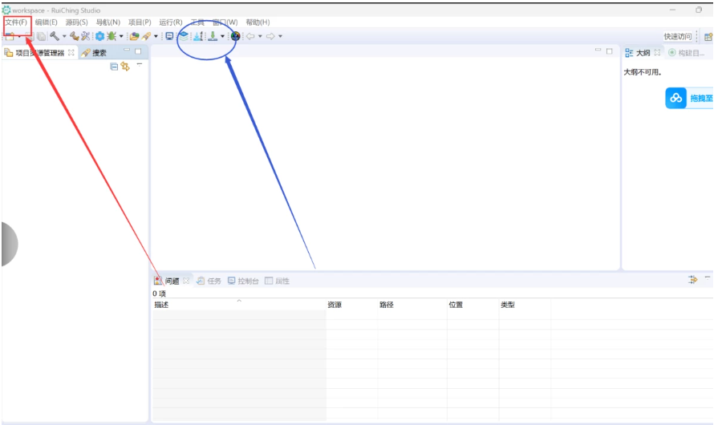The image size is (718, 425).
Task: Minimize the project explorer panel
Action: (127, 51)
